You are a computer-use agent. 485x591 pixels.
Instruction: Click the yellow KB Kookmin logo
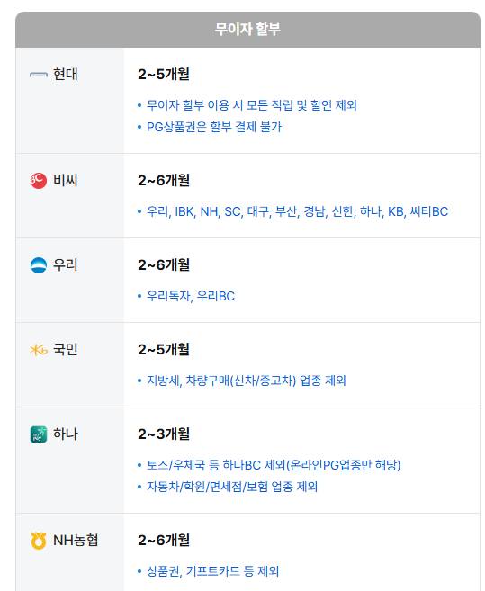point(39,350)
